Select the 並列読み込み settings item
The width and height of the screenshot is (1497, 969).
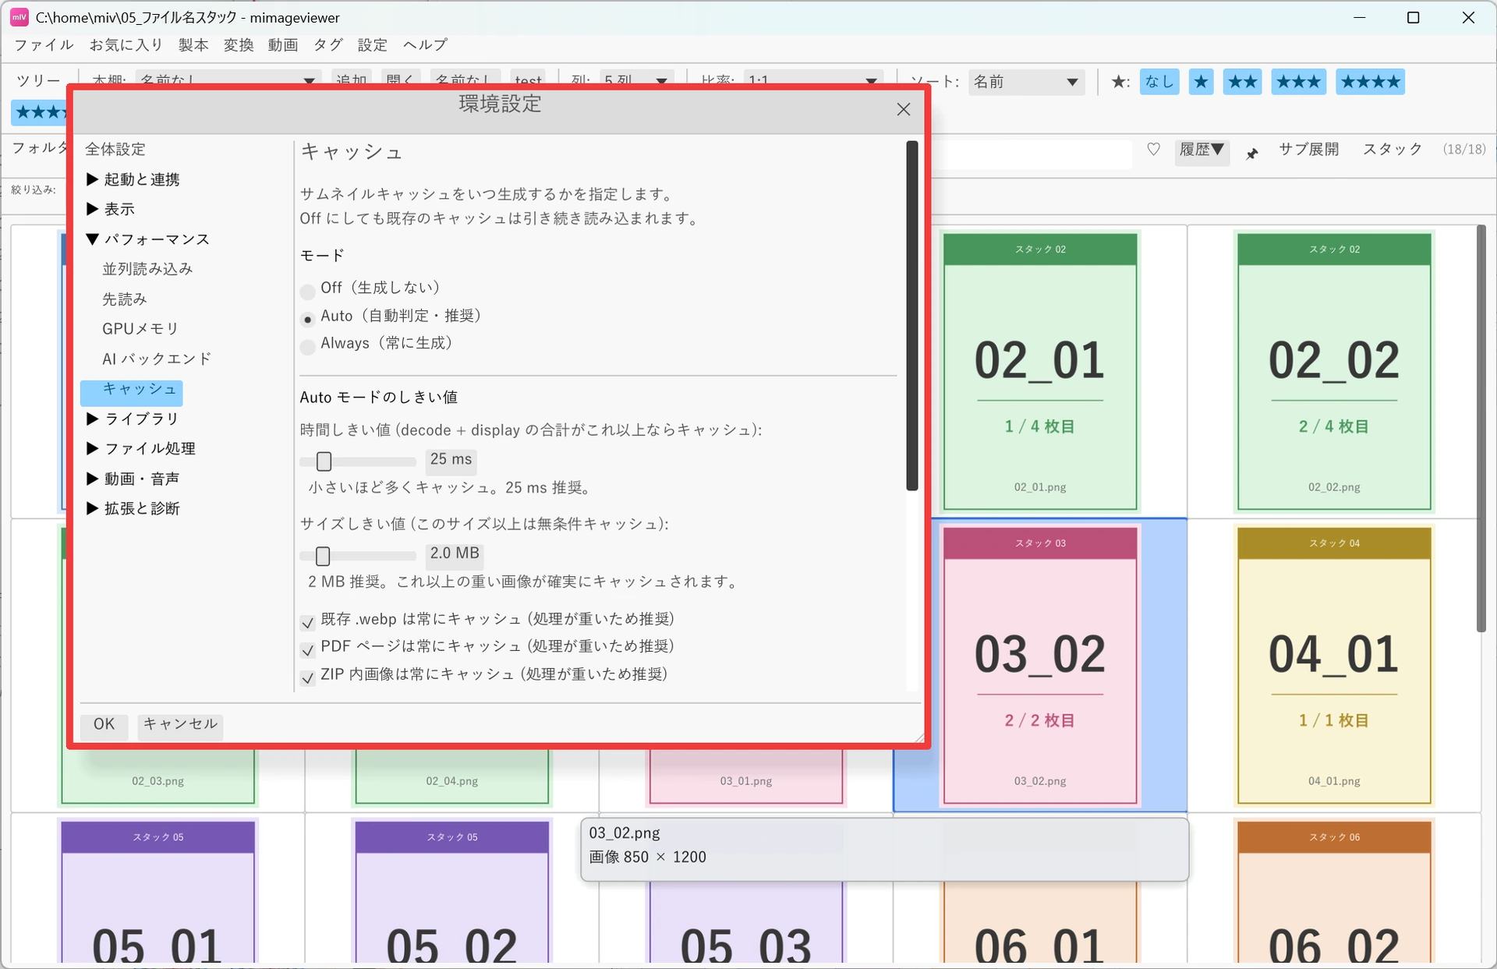(x=147, y=269)
